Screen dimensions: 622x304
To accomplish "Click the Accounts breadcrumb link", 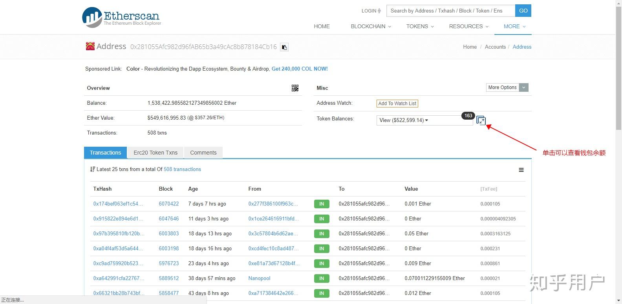I will click(x=495, y=47).
